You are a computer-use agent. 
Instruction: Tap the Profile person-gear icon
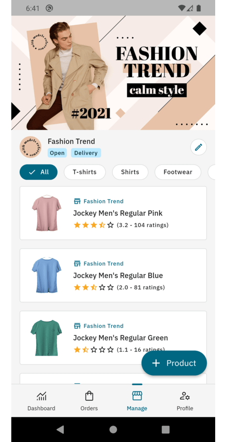185,396
